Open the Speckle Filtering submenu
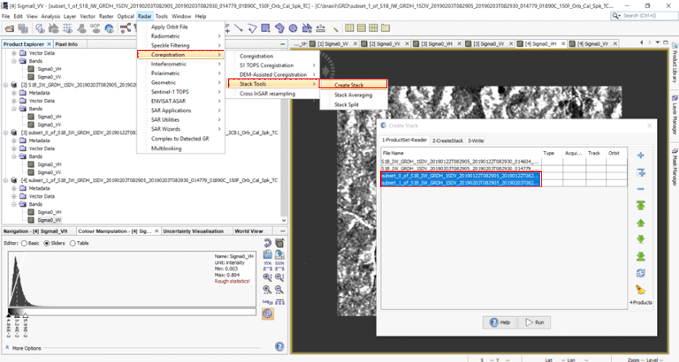Viewport: 679px width, 362px height. pyautogui.click(x=170, y=45)
